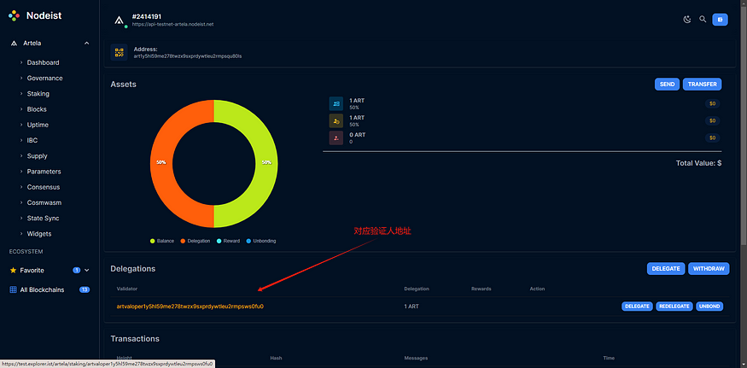The image size is (747, 368).
Task: Go to the Parameters page
Action: coord(44,172)
